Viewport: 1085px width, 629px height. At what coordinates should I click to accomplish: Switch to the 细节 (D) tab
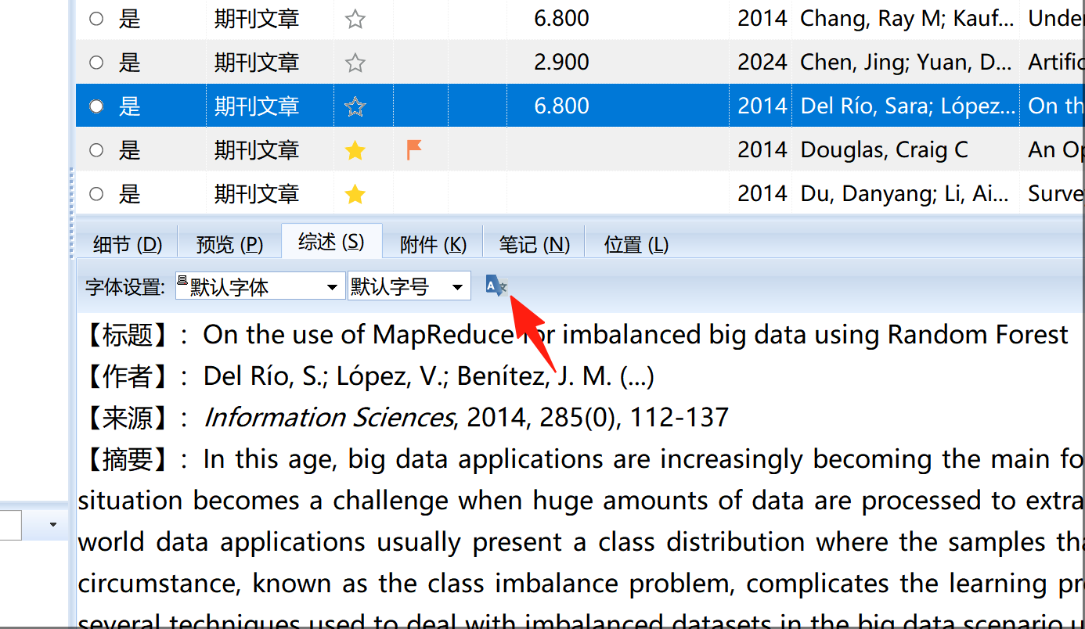128,245
